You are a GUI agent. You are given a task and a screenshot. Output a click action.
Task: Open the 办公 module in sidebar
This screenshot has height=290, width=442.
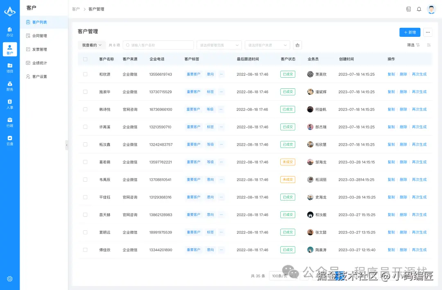(10, 31)
